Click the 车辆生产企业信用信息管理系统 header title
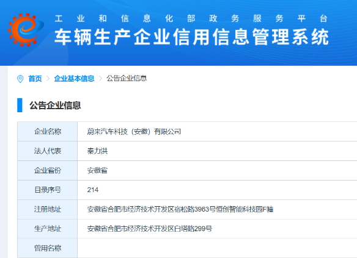357x258 pixels. [191, 37]
